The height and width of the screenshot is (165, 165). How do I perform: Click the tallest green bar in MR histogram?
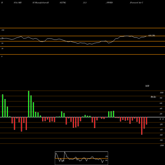click(x=29, y=104)
